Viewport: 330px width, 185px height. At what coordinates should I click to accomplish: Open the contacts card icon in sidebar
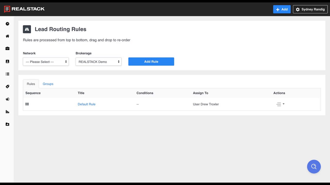point(7,61)
